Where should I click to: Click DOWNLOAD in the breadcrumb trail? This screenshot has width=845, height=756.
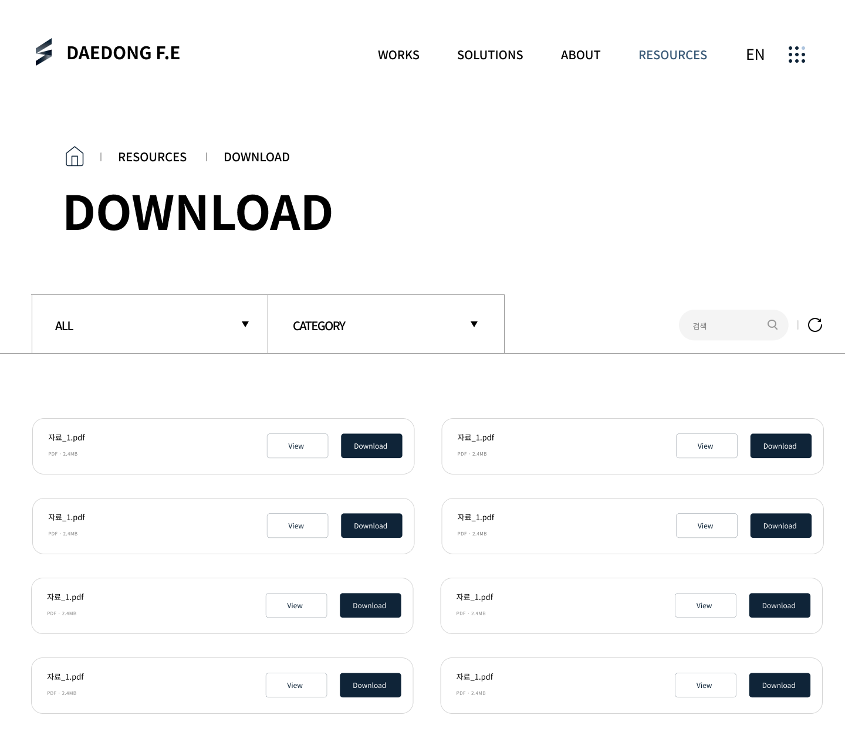pyautogui.click(x=256, y=157)
